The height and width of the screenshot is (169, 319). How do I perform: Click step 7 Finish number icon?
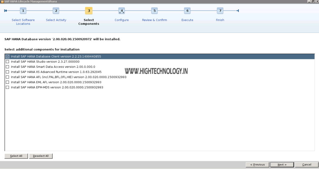point(220,11)
